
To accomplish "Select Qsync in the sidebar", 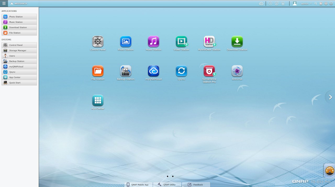I will click(19, 72).
